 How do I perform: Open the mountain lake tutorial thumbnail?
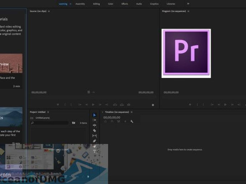(x=11, y=117)
